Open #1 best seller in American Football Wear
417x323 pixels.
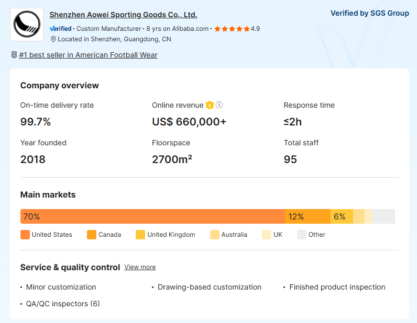click(88, 55)
